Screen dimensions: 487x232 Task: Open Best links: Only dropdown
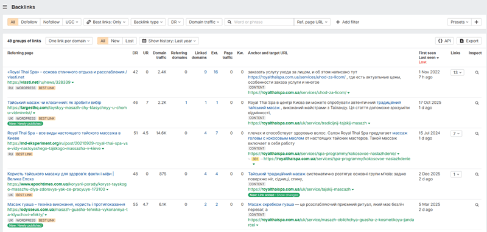pyautogui.click(x=105, y=22)
